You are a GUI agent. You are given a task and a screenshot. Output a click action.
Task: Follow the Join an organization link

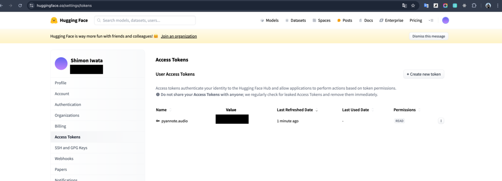(x=179, y=36)
